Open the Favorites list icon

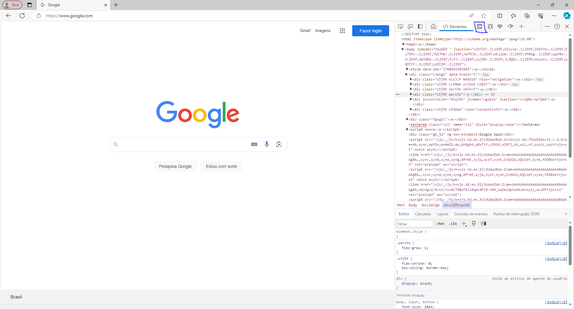pyautogui.click(x=513, y=16)
